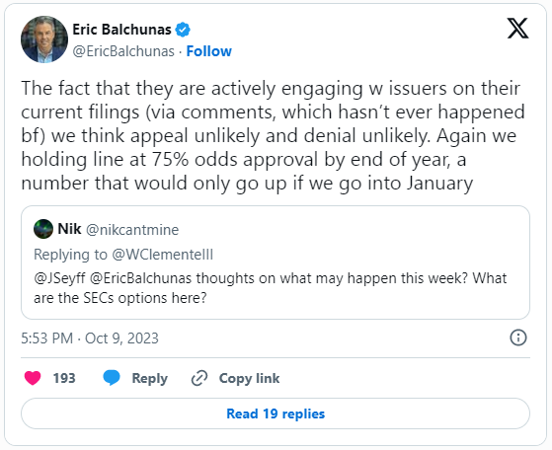Image resolution: width=552 pixels, height=450 pixels.
Task: Open the @nikcantmine handle
Action: (x=132, y=230)
